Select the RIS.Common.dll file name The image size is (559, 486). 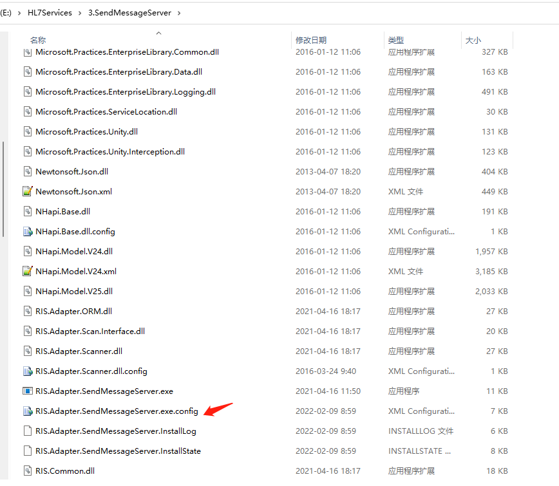(65, 471)
